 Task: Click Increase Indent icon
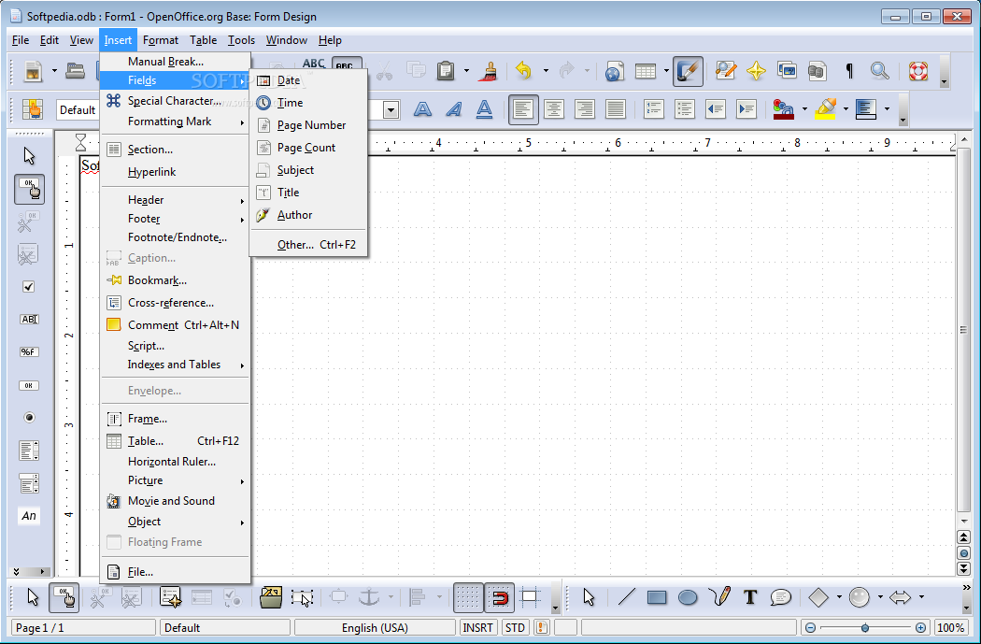[746, 109]
